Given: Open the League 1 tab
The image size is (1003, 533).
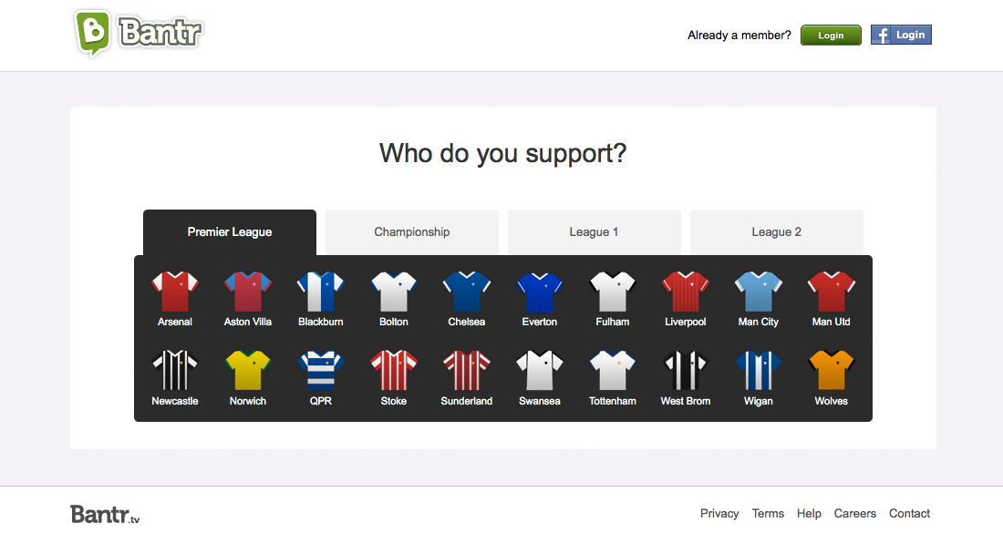Looking at the screenshot, I should (595, 232).
